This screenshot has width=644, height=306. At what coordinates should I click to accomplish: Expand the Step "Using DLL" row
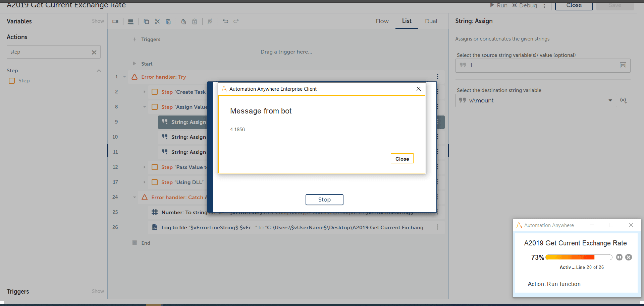[x=145, y=182]
